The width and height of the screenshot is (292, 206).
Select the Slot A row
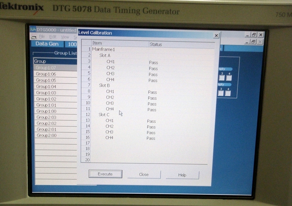(x=105, y=55)
